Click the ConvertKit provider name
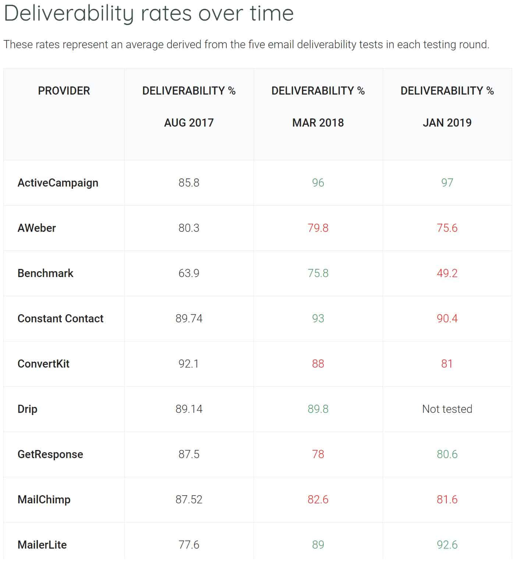Screen dimensions: 517x567 (x=43, y=364)
